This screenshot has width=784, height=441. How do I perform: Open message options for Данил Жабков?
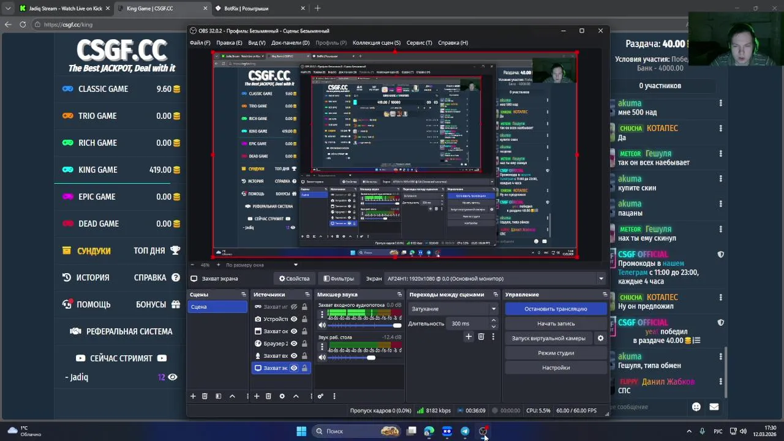pos(721,382)
